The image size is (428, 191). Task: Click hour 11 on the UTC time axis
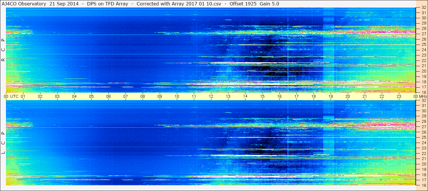tap(194, 96)
